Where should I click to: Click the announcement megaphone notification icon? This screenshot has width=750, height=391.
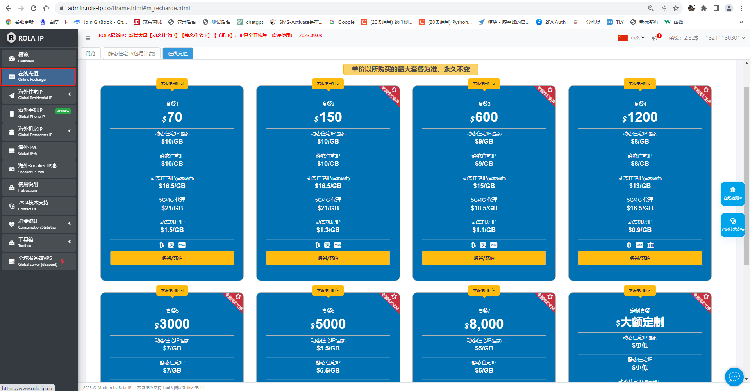655,38
